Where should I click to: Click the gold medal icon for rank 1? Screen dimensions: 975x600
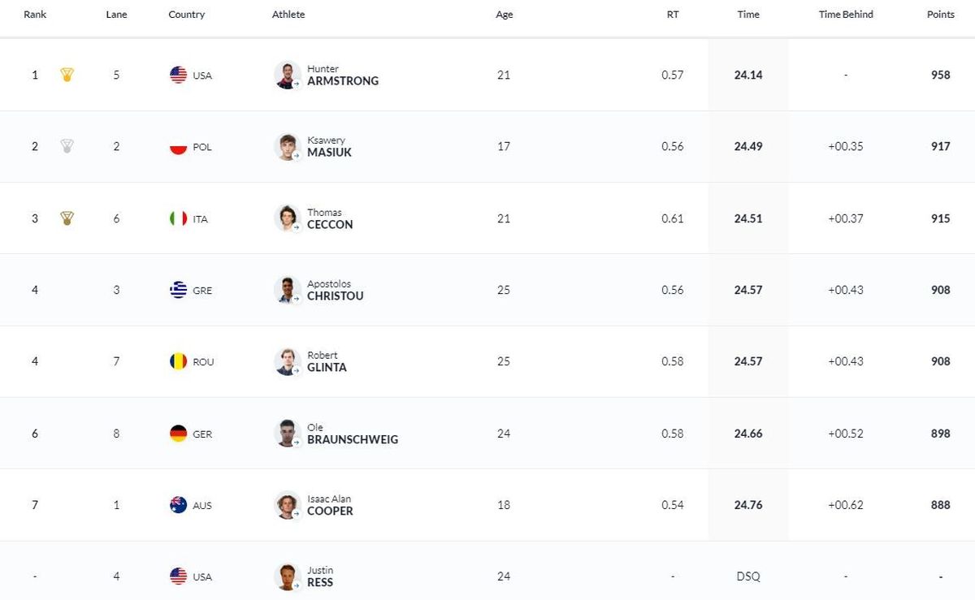pos(67,75)
